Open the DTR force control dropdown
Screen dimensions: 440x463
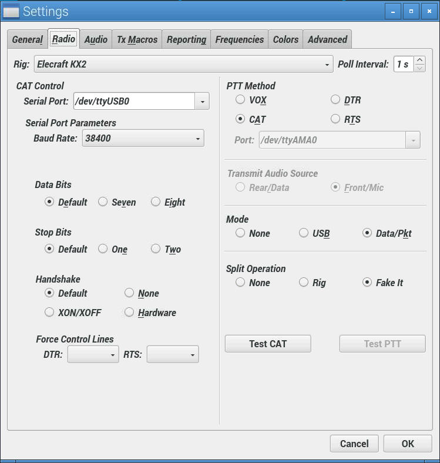click(x=93, y=355)
